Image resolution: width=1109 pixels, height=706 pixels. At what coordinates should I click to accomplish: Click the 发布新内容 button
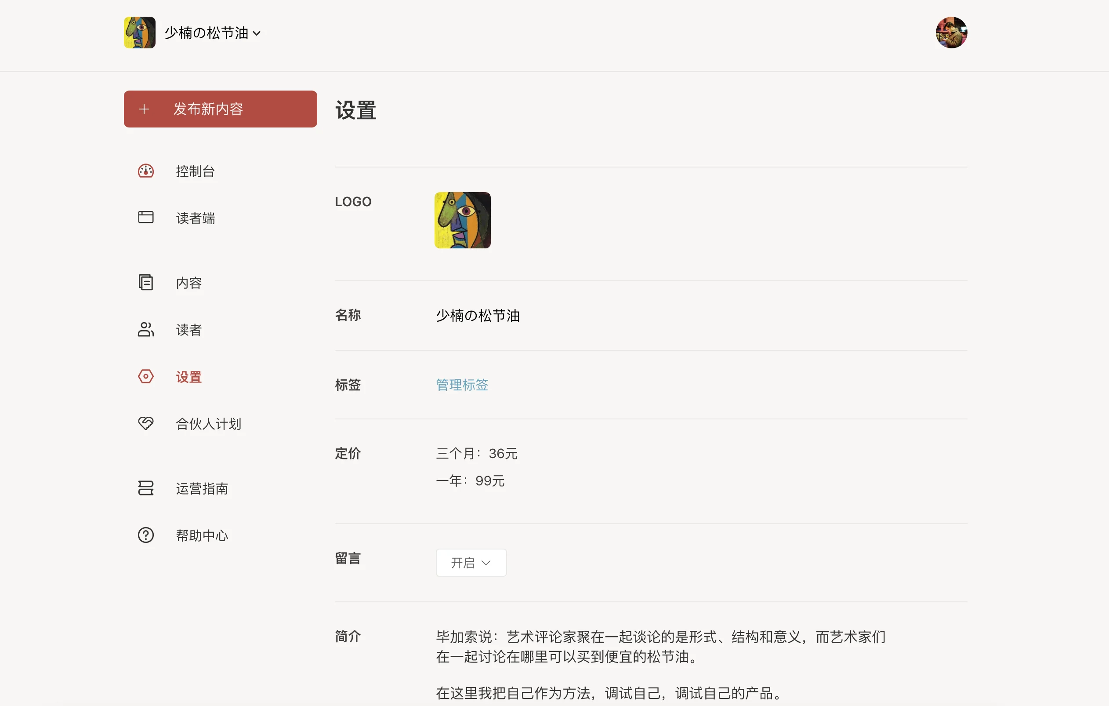220,109
